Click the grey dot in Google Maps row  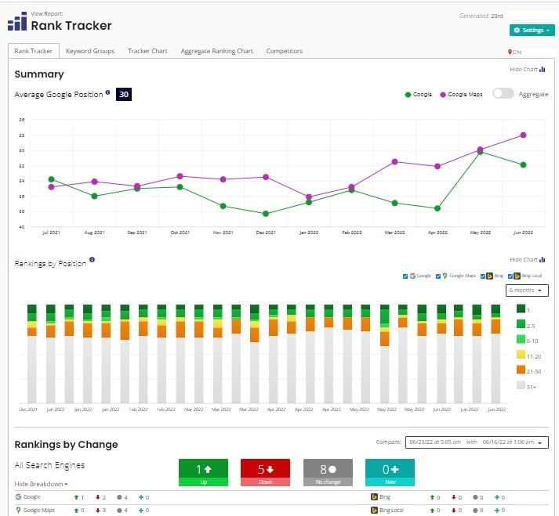click(119, 511)
